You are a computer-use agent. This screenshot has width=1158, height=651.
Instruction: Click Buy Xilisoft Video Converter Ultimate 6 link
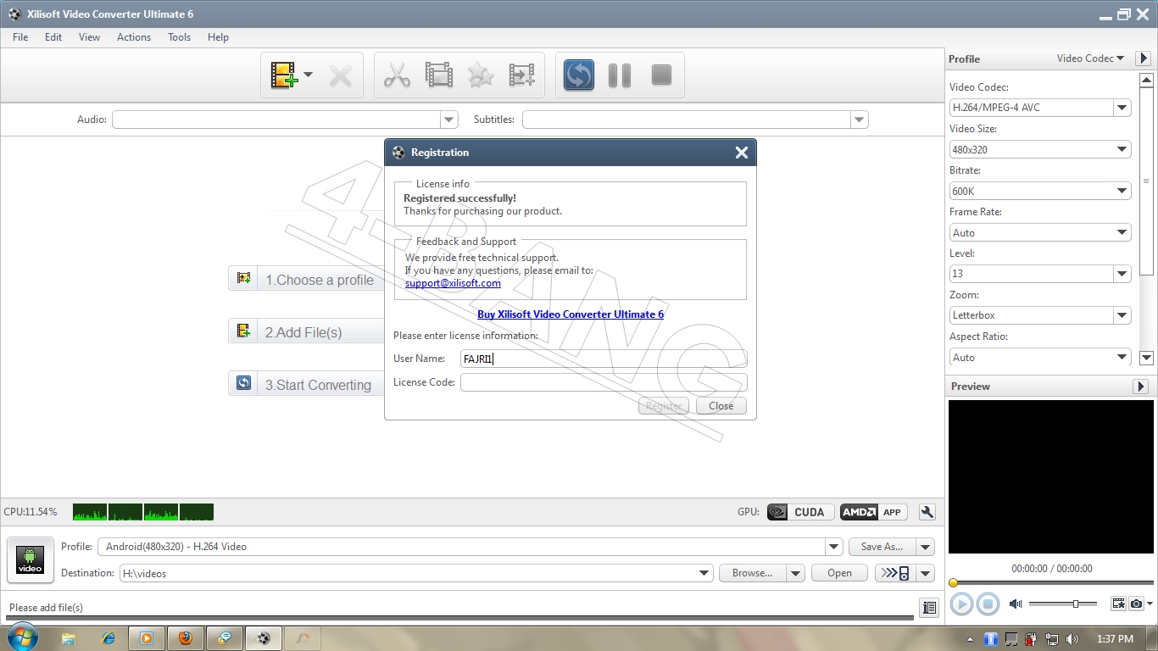point(571,314)
